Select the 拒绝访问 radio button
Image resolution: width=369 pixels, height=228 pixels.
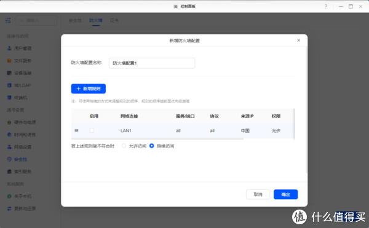pos(152,146)
